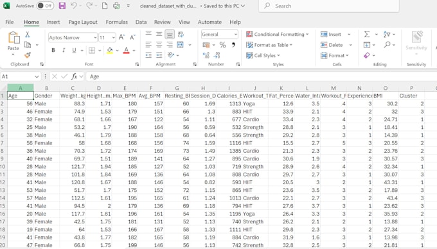Increase indent icon
This screenshot has height=249, width=437.
(x=159, y=55)
